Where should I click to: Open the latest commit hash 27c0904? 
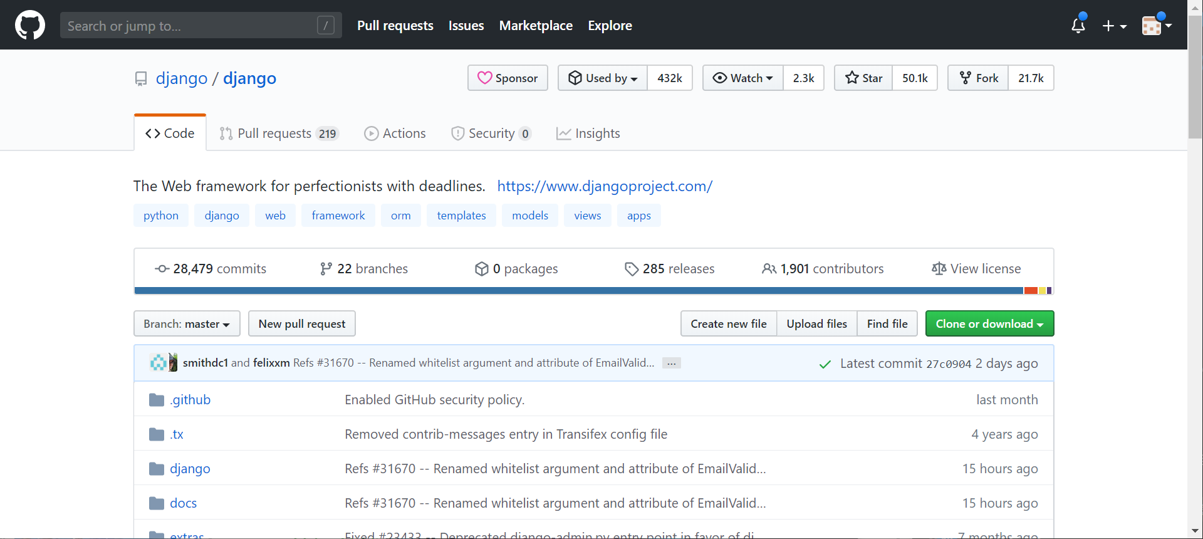(949, 364)
